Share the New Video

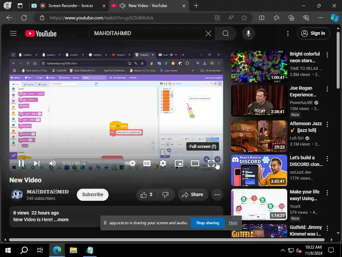click(193, 194)
